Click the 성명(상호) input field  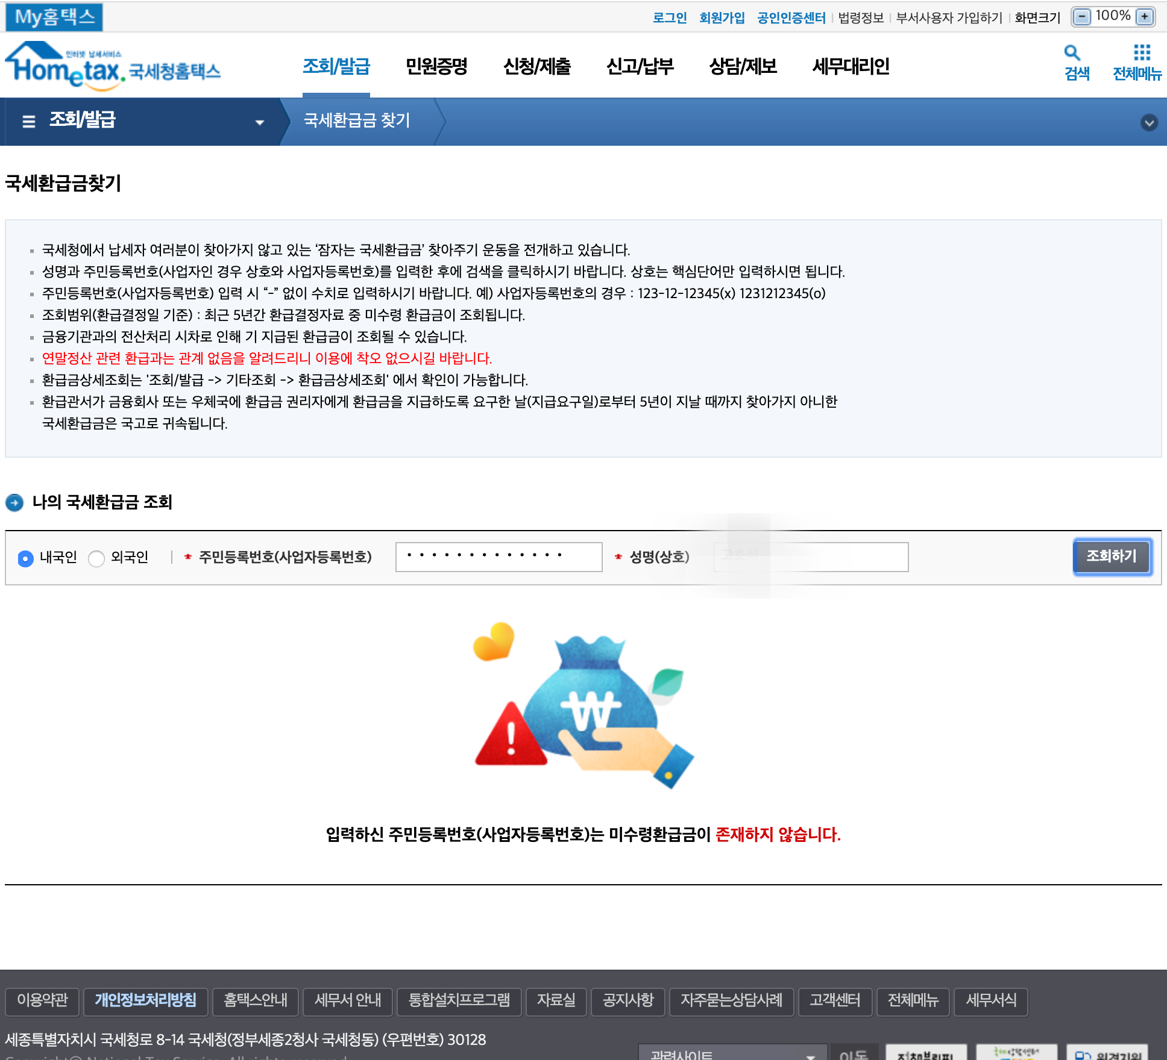click(x=811, y=557)
